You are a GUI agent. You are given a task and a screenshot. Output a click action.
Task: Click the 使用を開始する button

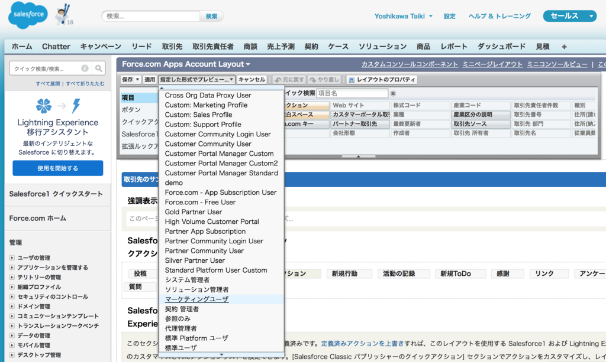tap(57, 168)
